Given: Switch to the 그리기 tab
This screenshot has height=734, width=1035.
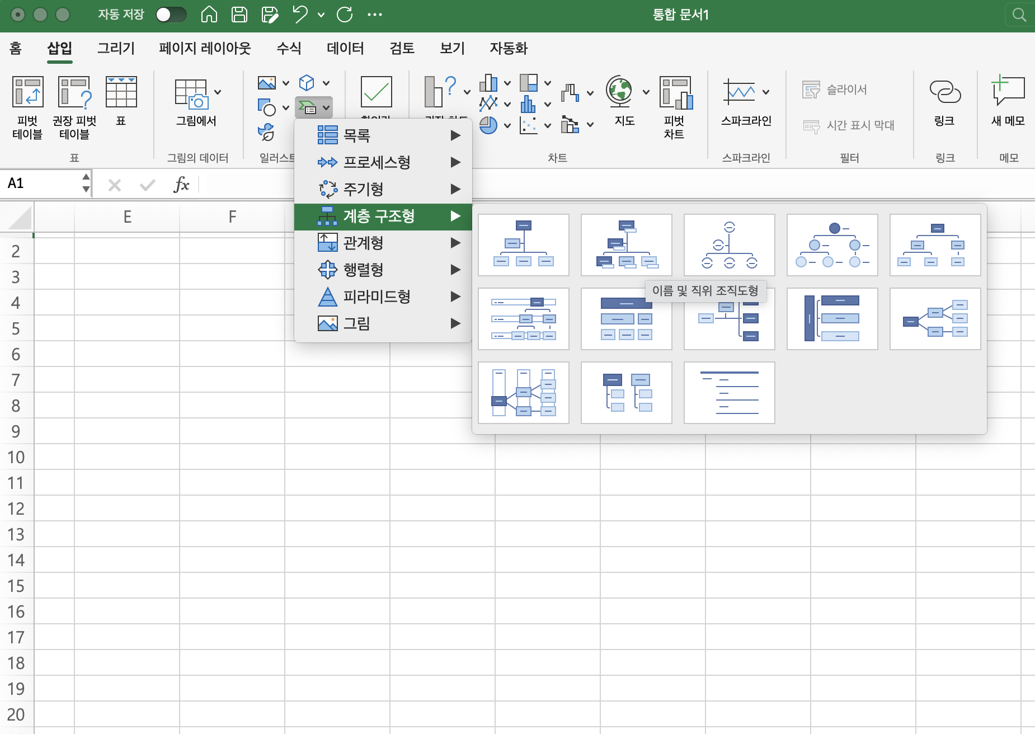Looking at the screenshot, I should (116, 49).
